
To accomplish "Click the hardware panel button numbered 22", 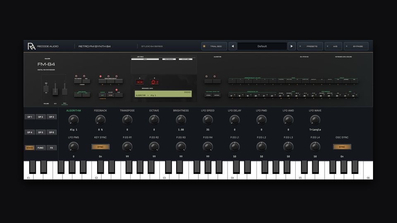I will [273, 95].
